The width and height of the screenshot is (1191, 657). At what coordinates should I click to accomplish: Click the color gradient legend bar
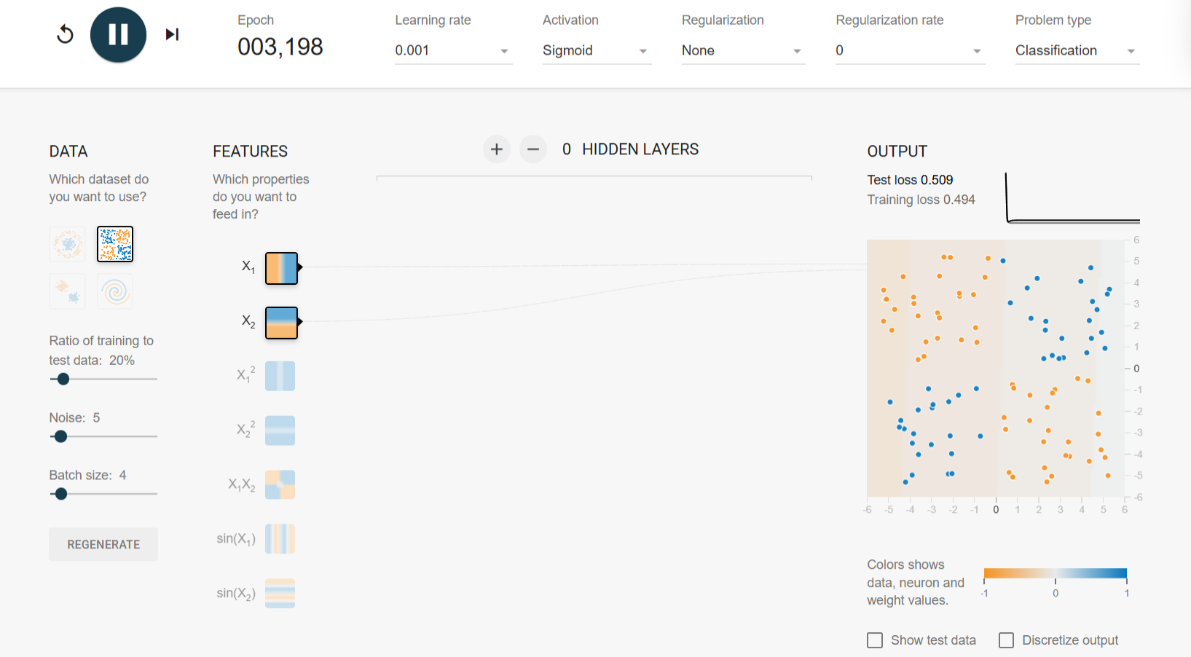point(1055,573)
